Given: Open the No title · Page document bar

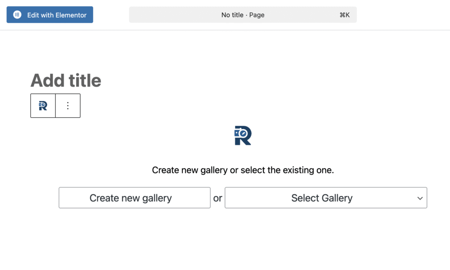Looking at the screenshot, I should pos(243,15).
